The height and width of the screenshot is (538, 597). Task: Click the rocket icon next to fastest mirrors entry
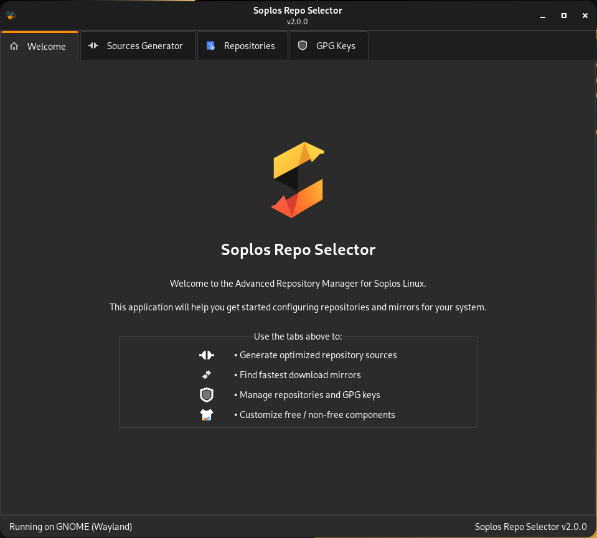click(206, 375)
